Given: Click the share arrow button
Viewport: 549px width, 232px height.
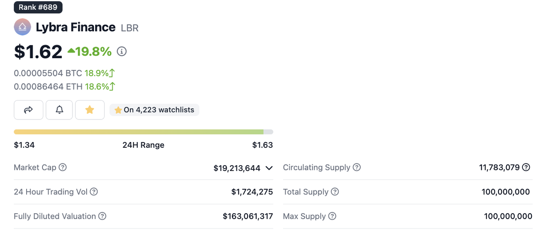Looking at the screenshot, I should click(x=28, y=110).
